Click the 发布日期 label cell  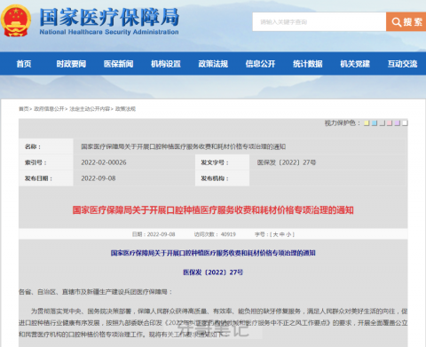click(46, 178)
